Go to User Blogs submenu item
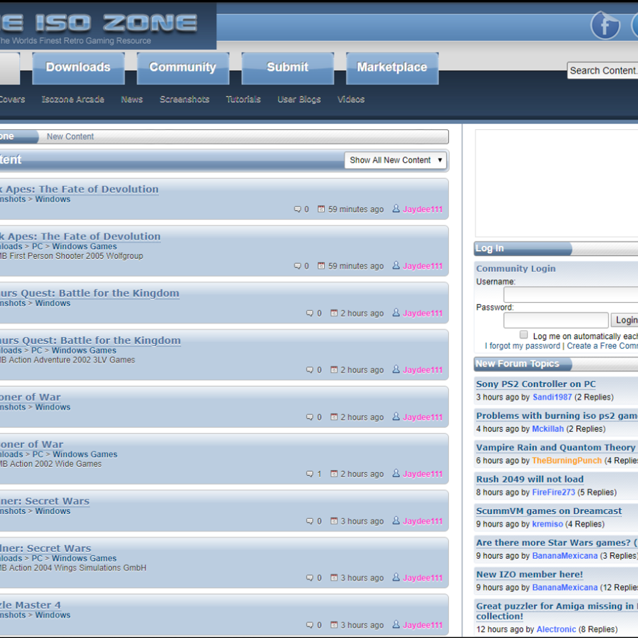Viewport: 638px width, 638px height. [299, 99]
